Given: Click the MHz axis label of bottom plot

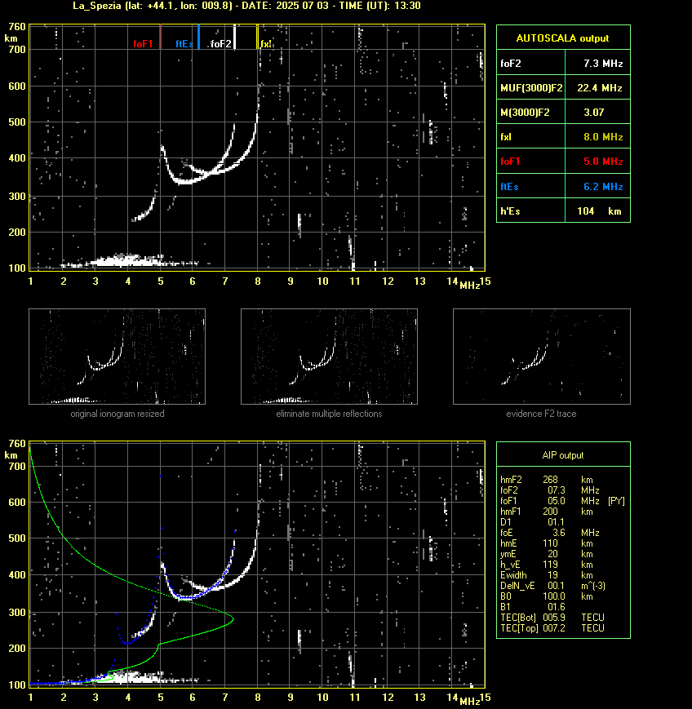Looking at the screenshot, I should point(470,702).
